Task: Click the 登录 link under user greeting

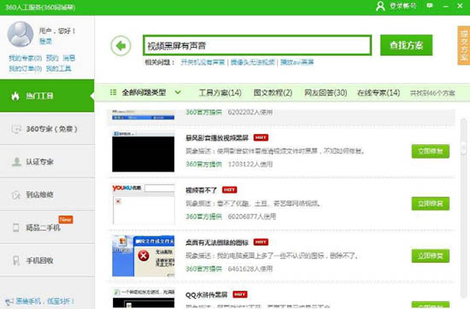Action: 45,41
